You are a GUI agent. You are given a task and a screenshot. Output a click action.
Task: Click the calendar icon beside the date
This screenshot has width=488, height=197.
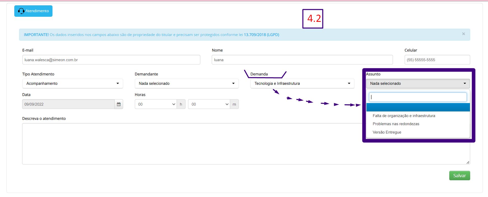coord(118,104)
